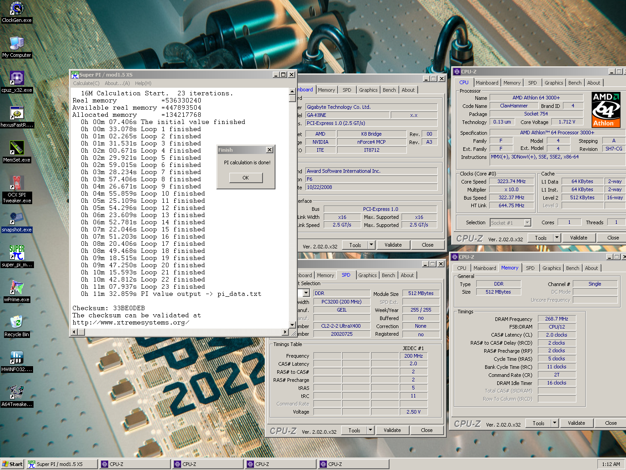Click the AMD Athlon 64 logo
Viewport: 626px width, 470px height.
605,110
